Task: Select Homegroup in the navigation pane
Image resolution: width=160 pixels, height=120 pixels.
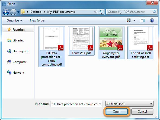Action: pyautogui.click(x=18, y=51)
